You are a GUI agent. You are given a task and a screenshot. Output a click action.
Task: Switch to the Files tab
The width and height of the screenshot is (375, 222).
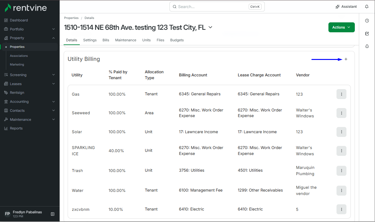click(x=160, y=40)
